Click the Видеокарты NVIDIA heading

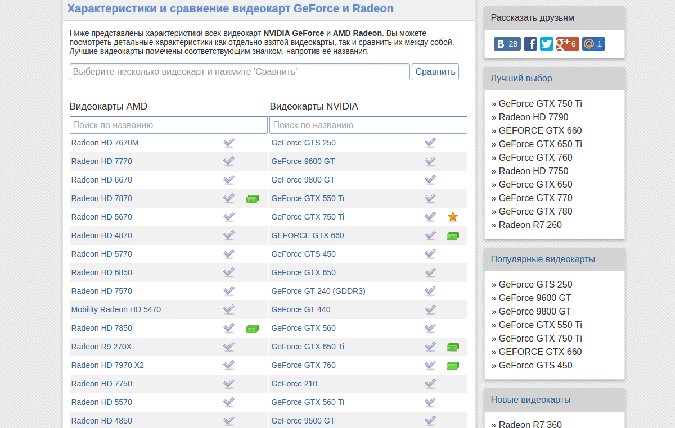coord(314,107)
